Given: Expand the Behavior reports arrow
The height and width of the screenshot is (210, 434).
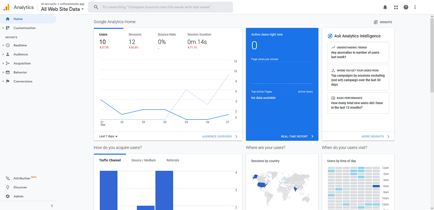Looking at the screenshot, I should click(x=3, y=72).
